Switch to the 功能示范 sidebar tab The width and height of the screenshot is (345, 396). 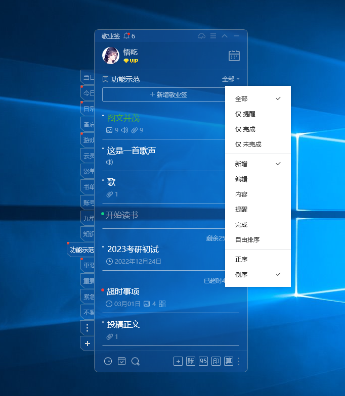tap(81, 250)
